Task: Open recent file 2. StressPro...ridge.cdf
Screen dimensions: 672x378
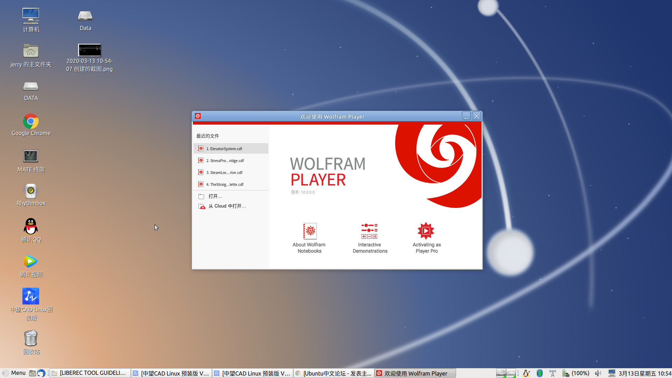Action: coord(231,161)
